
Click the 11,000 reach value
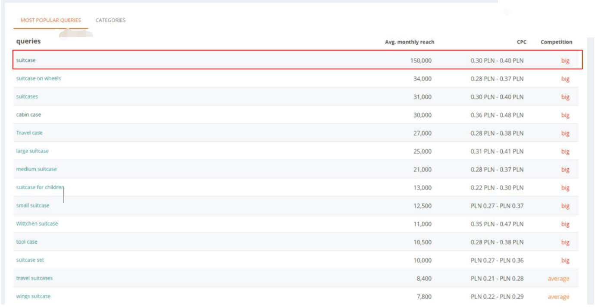point(423,224)
